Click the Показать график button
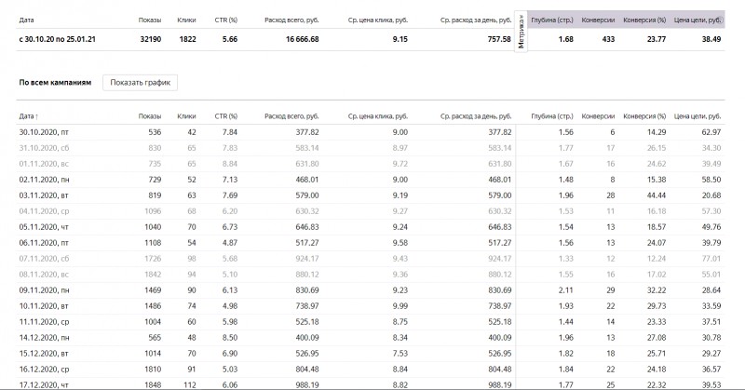The image size is (745, 390). tap(141, 82)
